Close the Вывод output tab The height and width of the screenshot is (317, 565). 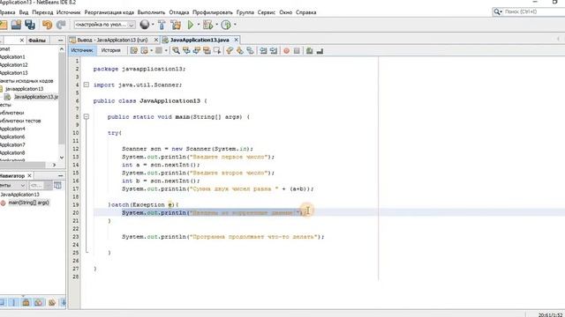click(156, 40)
